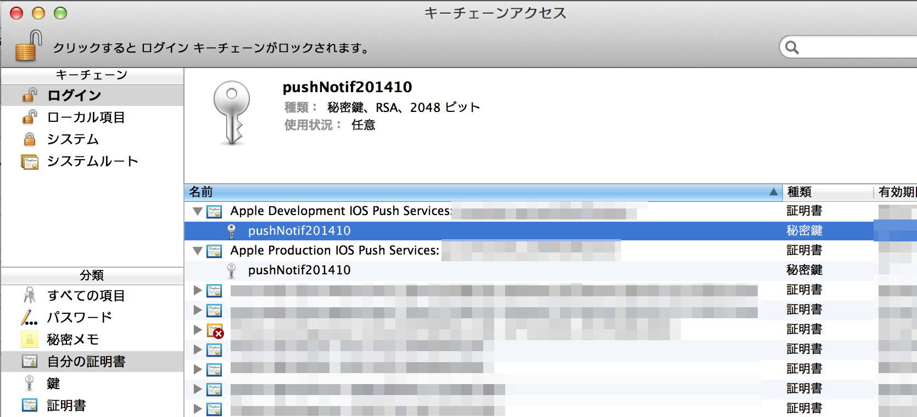The width and height of the screenshot is (917, 417).
Task: Expand second blurred certificate row
Action: coord(197,310)
